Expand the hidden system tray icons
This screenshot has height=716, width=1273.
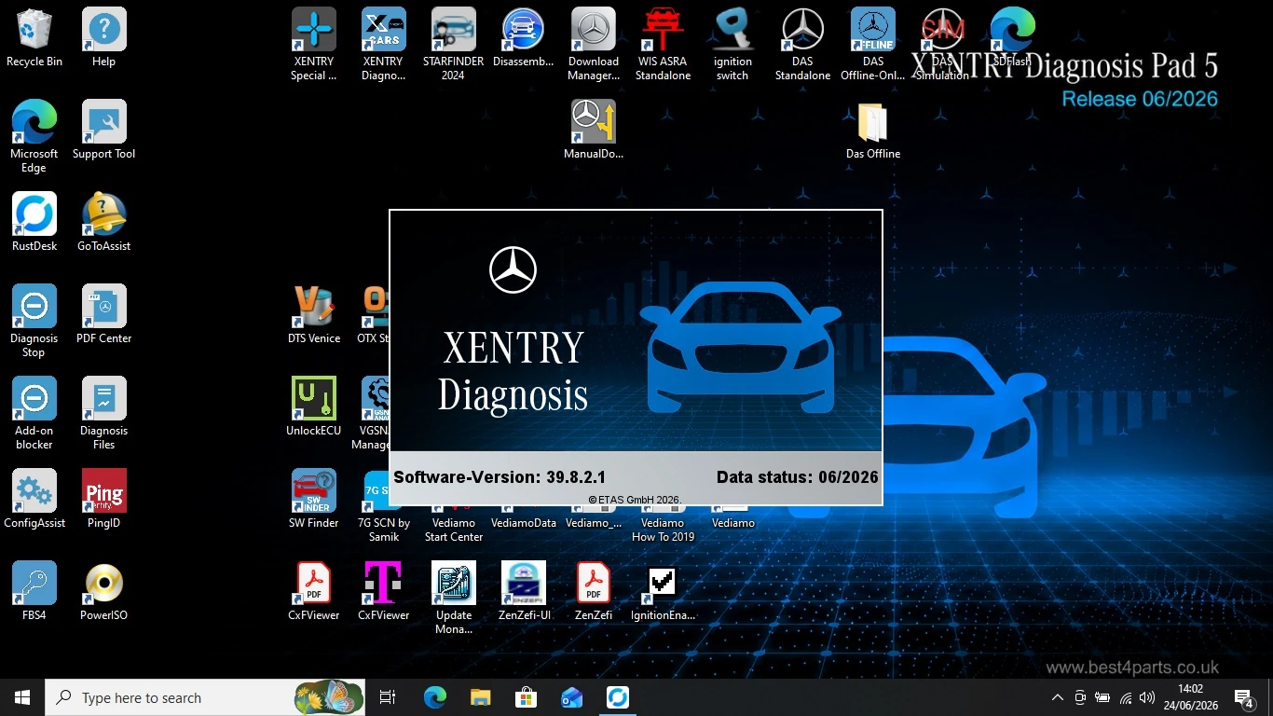pos(1058,697)
